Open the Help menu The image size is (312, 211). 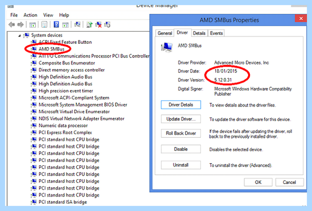pyautogui.click(x=64, y=15)
